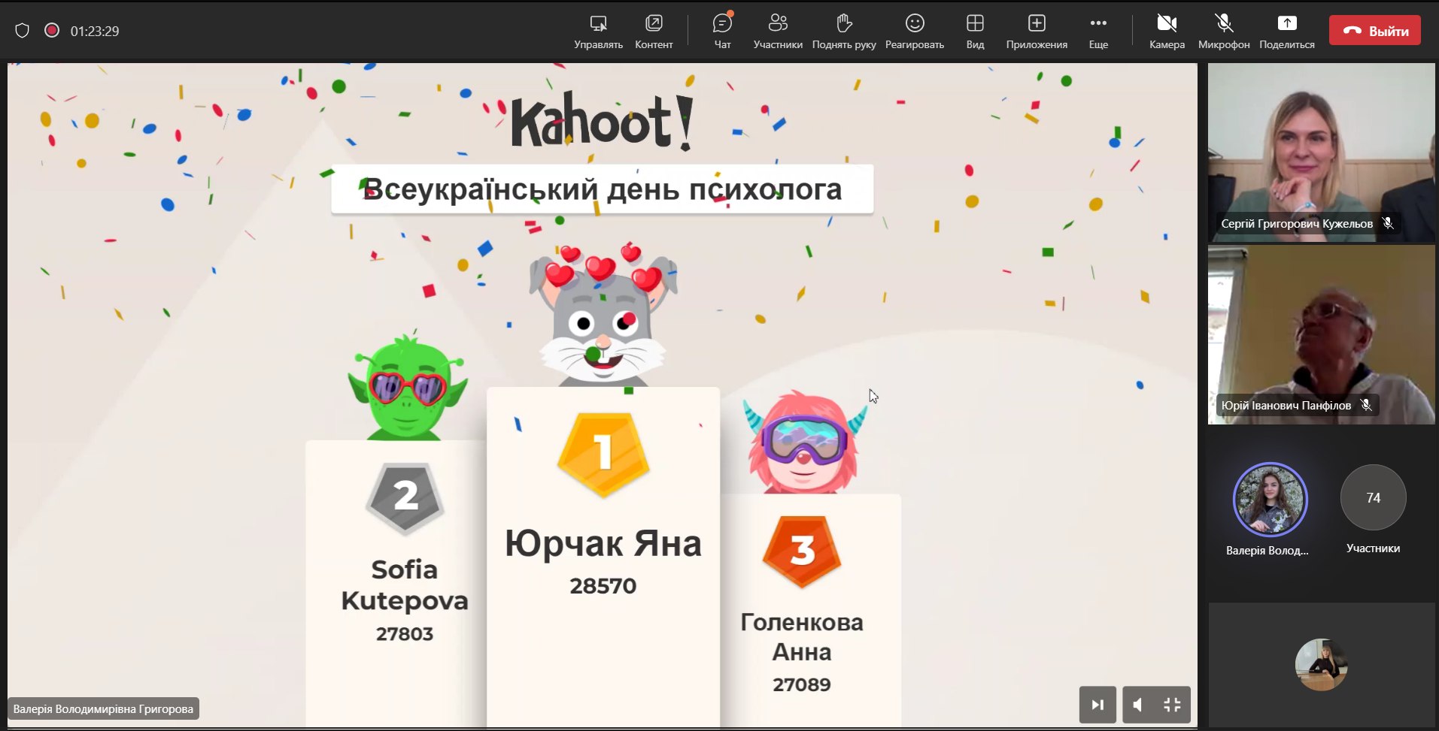Skip to next Kahoot screen

pos(1097,705)
